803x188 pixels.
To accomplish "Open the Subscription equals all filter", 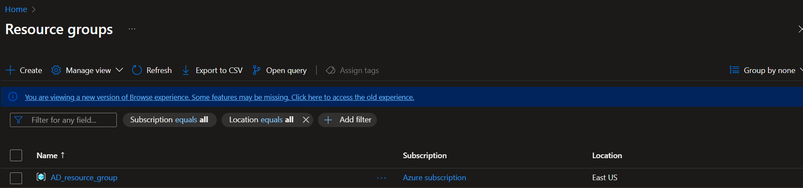I will 169,120.
